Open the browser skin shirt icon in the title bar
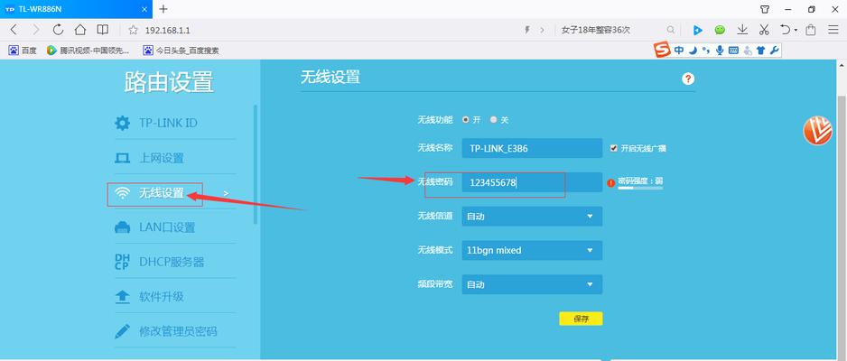847x361 pixels. tap(764, 9)
